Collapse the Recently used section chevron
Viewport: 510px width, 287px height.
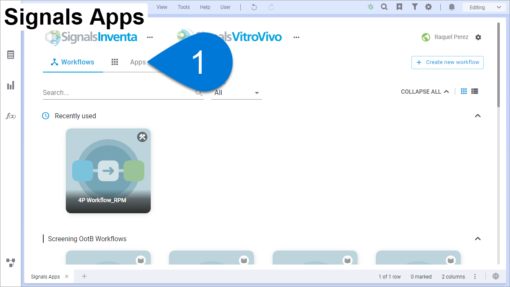[x=478, y=116]
